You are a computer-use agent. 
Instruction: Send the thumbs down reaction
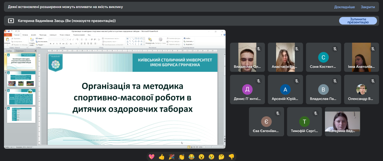tap(231, 157)
